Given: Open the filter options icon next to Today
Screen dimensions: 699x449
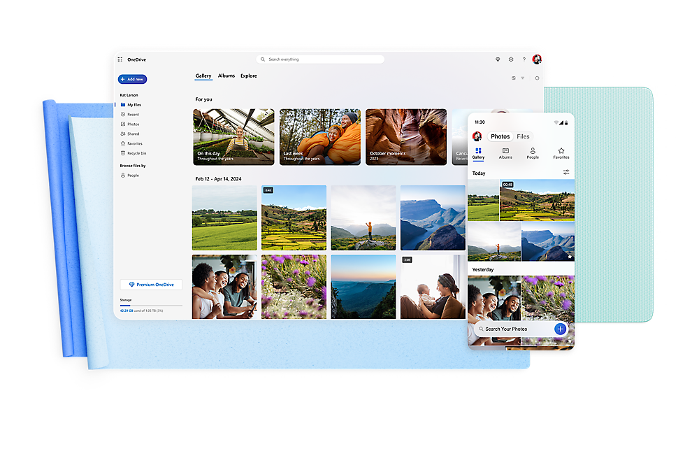Looking at the screenshot, I should pyautogui.click(x=565, y=171).
